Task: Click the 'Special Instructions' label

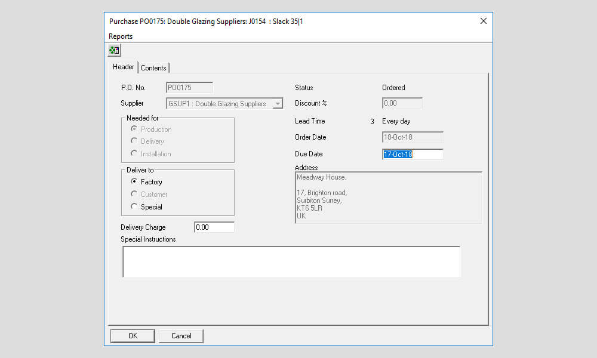Action: tap(148, 239)
